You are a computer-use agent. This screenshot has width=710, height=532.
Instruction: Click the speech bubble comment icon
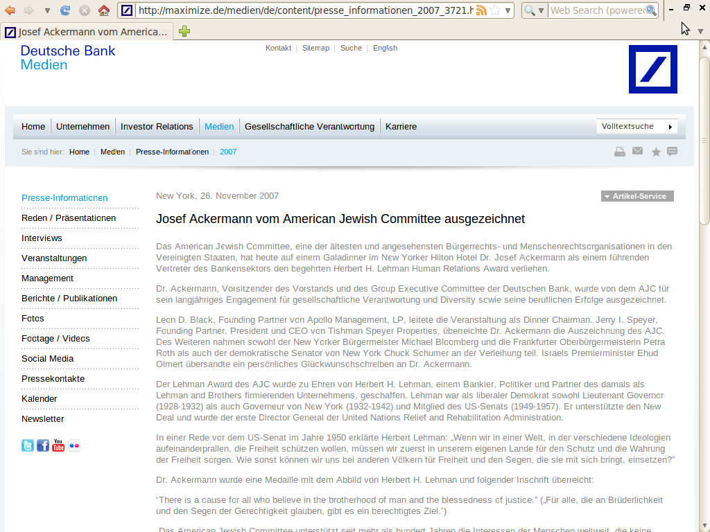tap(673, 152)
